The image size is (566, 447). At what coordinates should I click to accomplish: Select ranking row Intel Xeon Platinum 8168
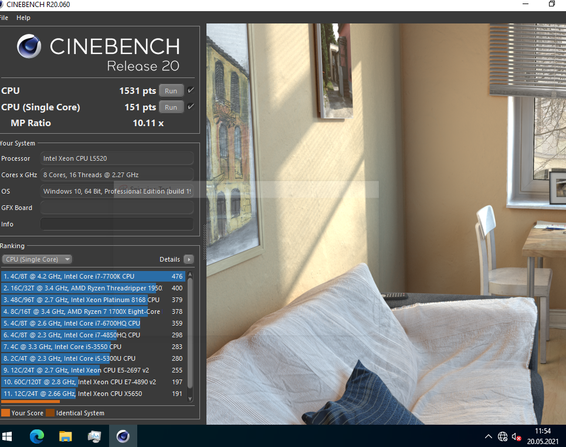93,300
